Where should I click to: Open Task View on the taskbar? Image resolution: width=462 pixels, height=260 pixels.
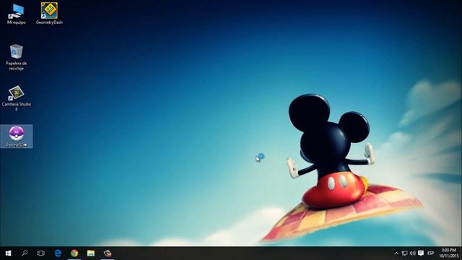pos(41,253)
